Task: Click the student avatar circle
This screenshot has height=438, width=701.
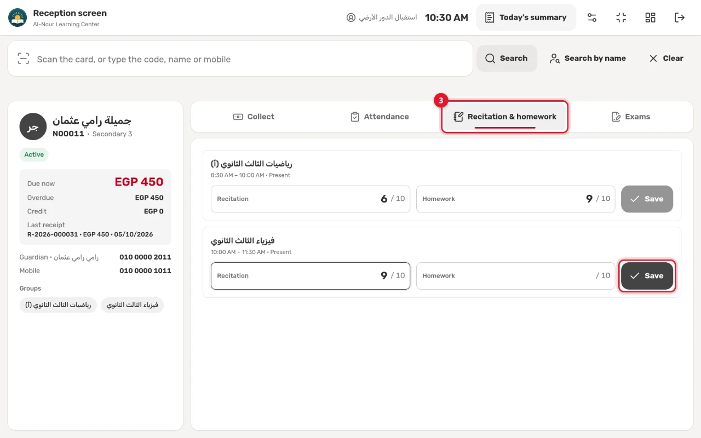Action: coord(33,126)
